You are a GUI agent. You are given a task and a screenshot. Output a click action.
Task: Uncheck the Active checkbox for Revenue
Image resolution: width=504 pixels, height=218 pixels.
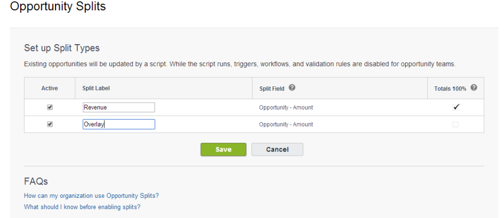pos(50,108)
